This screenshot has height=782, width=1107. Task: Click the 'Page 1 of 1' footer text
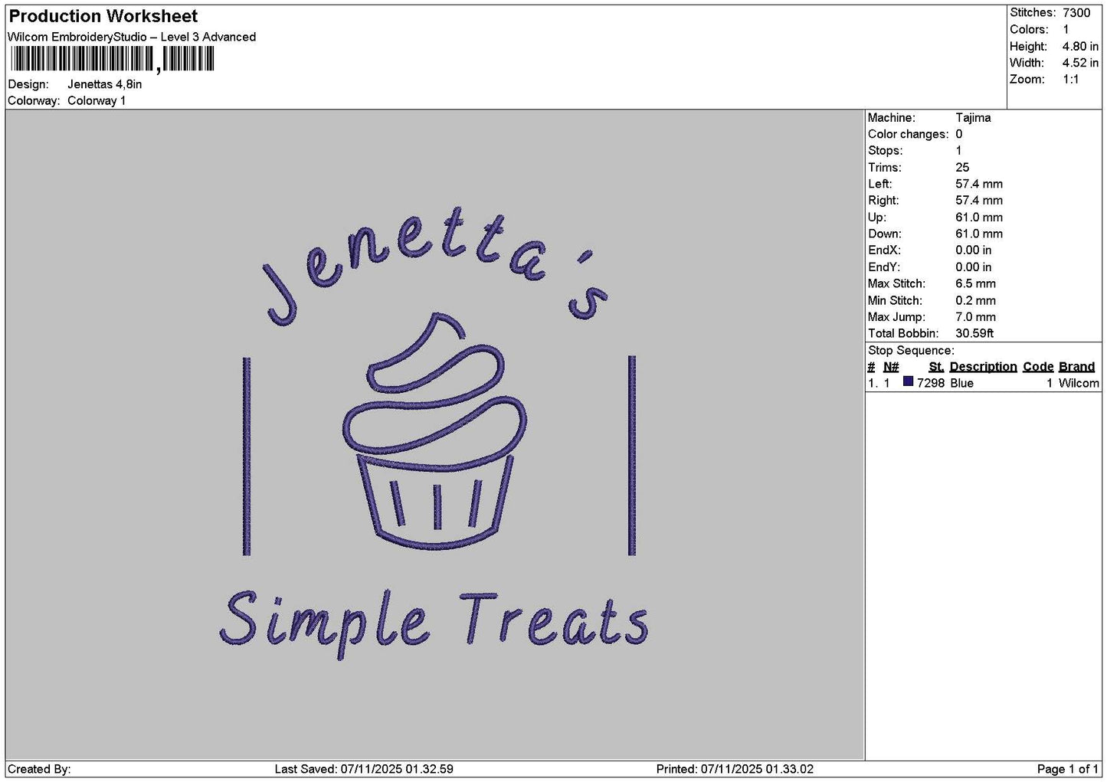click(x=1067, y=769)
